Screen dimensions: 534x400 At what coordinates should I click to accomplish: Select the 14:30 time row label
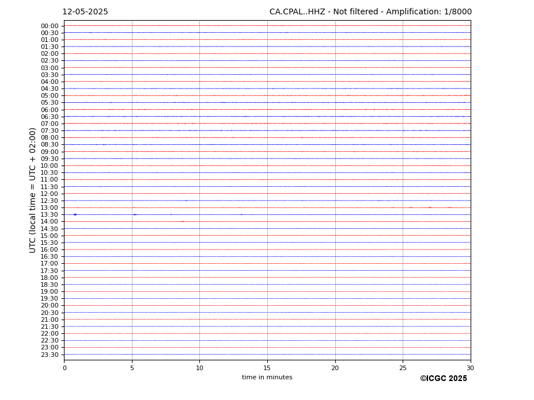[50, 229]
